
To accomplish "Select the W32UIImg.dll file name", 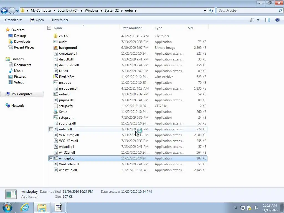I will pyautogui.click(x=69, y=135).
